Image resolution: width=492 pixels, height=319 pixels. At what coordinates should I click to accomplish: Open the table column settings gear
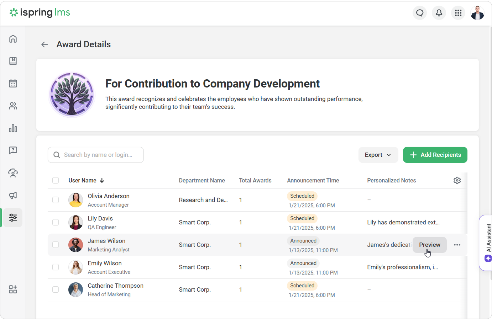click(x=457, y=180)
